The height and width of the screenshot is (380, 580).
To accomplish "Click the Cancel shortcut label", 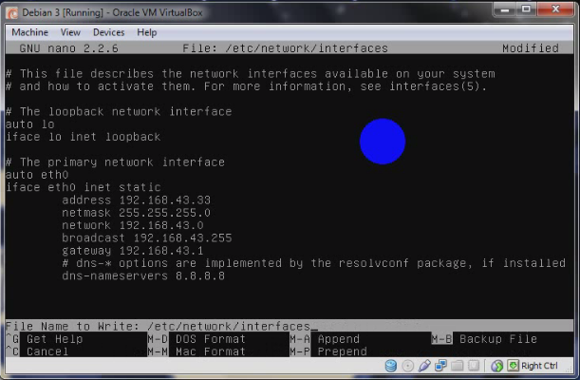I will (47, 351).
